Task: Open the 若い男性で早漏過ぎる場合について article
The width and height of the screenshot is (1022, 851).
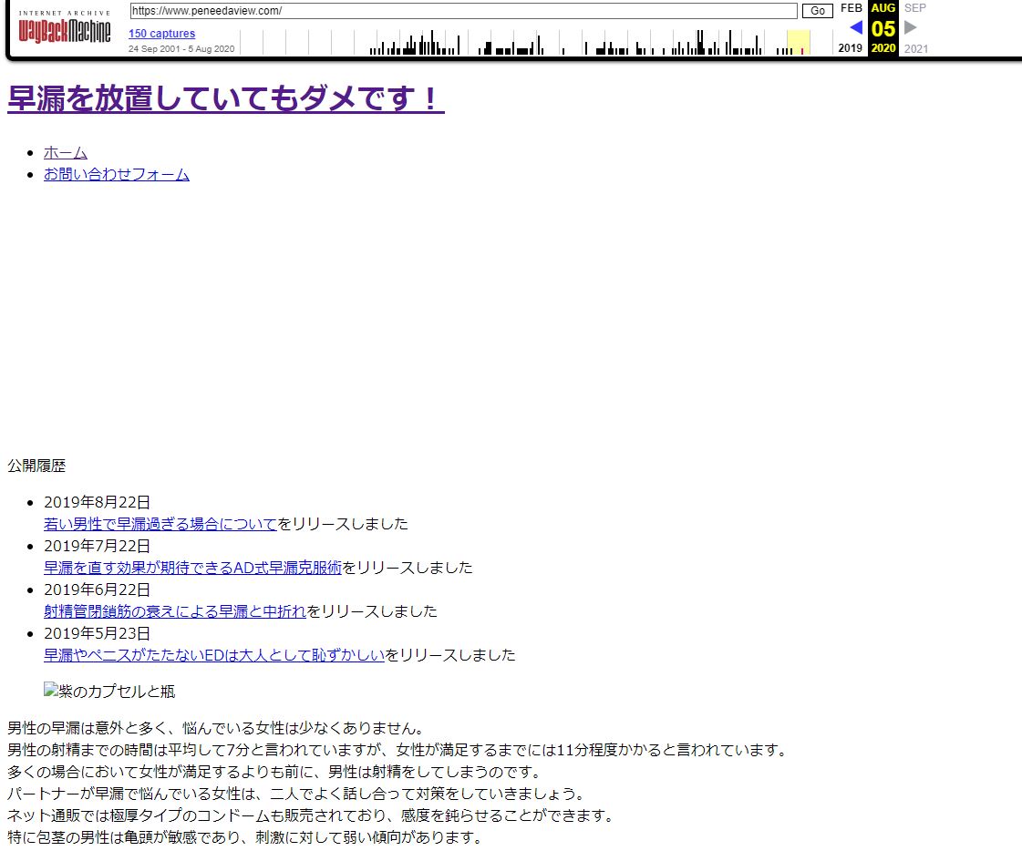Action: pyautogui.click(x=160, y=524)
